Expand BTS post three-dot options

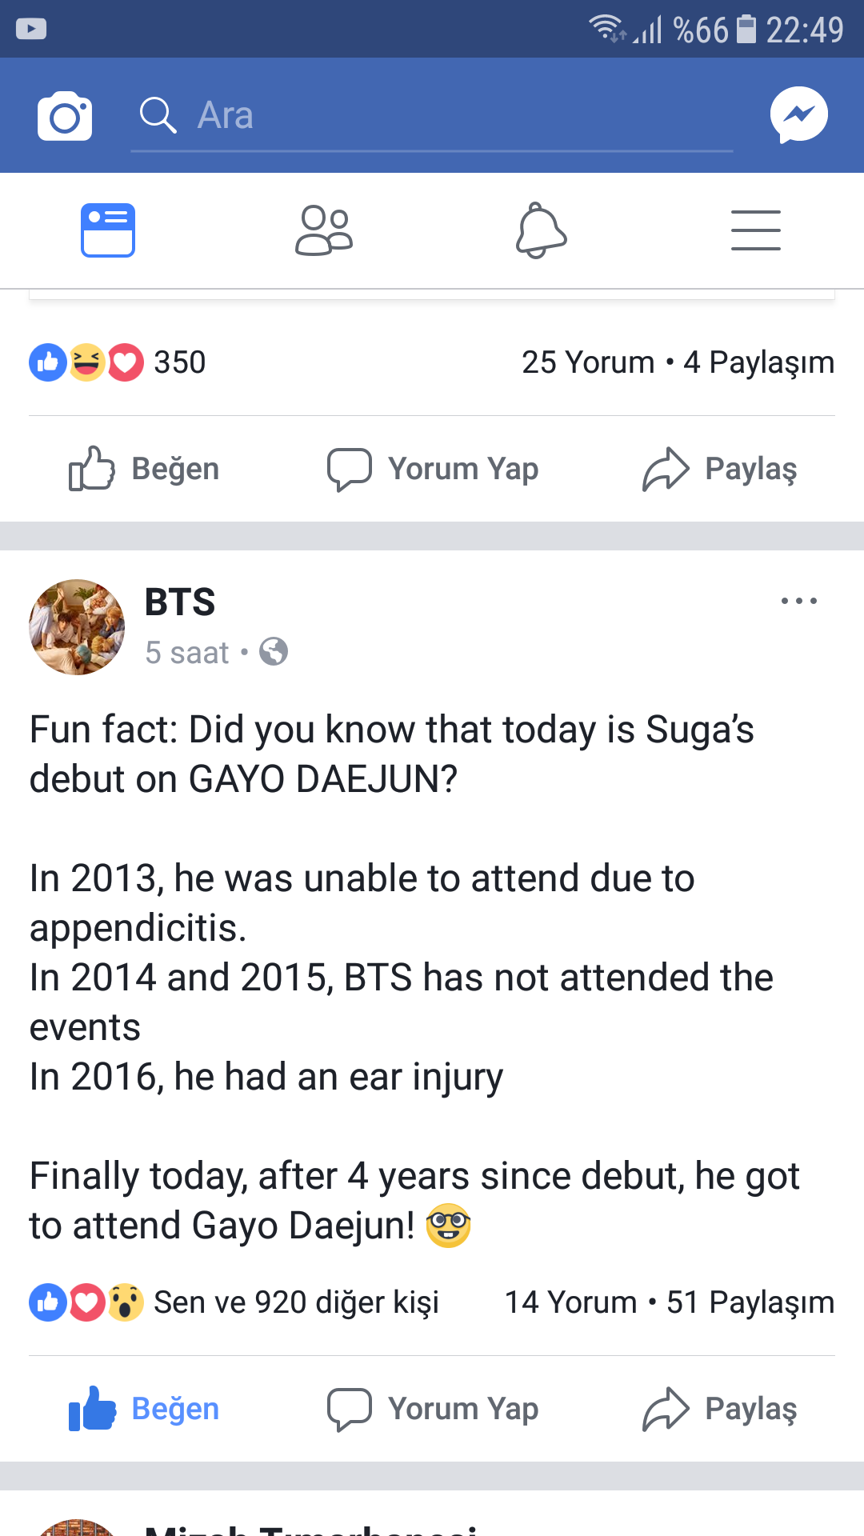coord(798,601)
